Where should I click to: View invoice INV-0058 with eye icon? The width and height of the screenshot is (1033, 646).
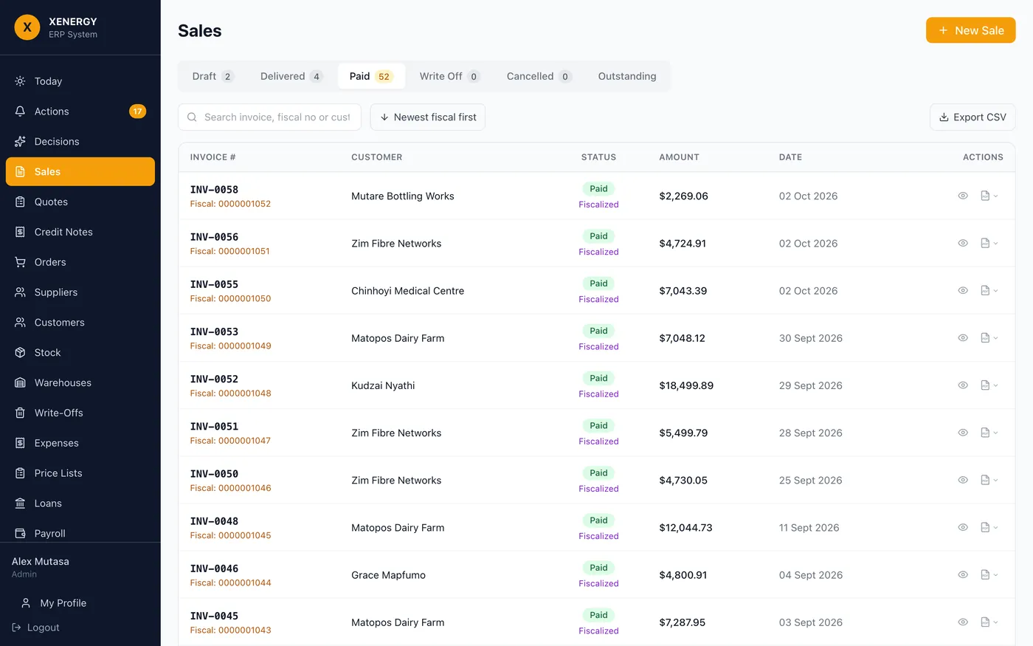[x=963, y=196]
